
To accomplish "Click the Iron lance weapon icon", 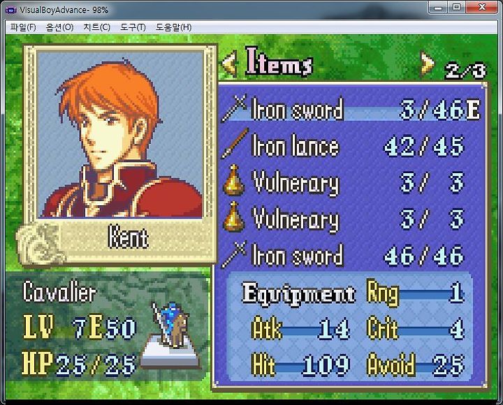I will pos(235,143).
